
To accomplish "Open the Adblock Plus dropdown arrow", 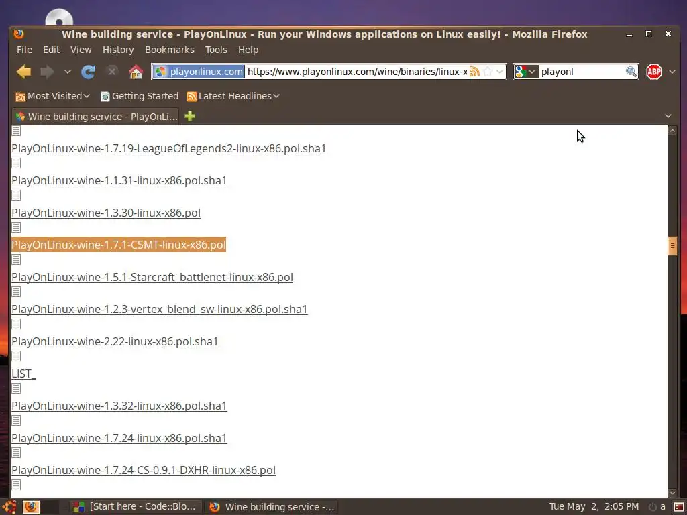I will point(672,71).
